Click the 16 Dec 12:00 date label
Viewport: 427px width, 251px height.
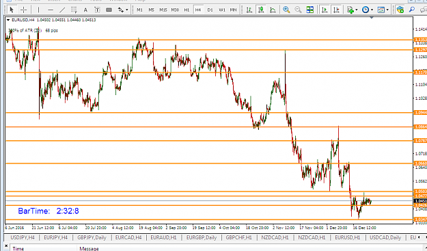364,228
